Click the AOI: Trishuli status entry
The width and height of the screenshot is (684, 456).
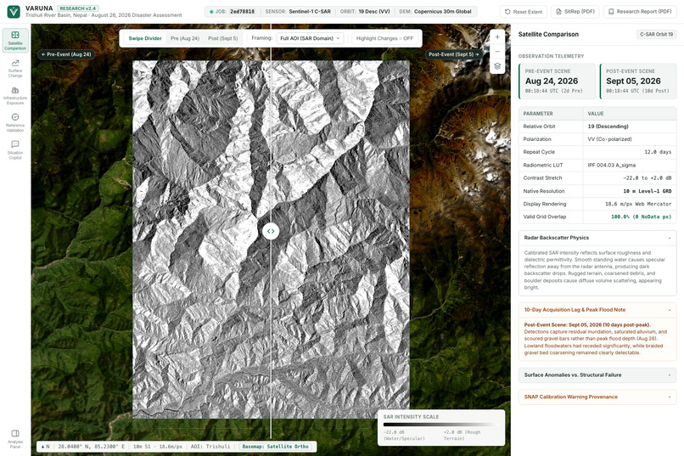[x=210, y=447]
